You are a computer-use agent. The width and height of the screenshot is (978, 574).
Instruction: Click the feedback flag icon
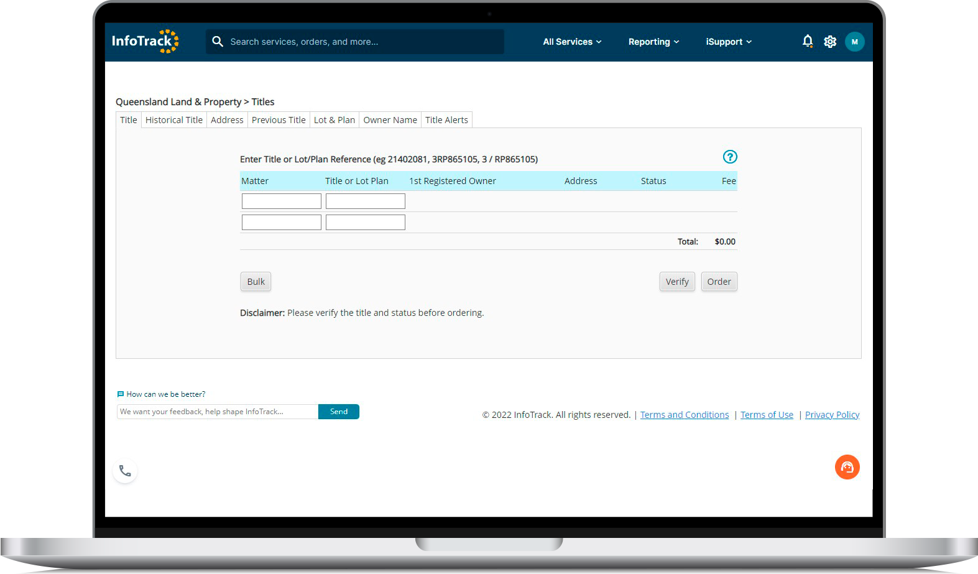coord(121,394)
